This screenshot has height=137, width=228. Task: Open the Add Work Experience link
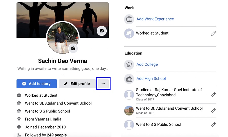155,19
